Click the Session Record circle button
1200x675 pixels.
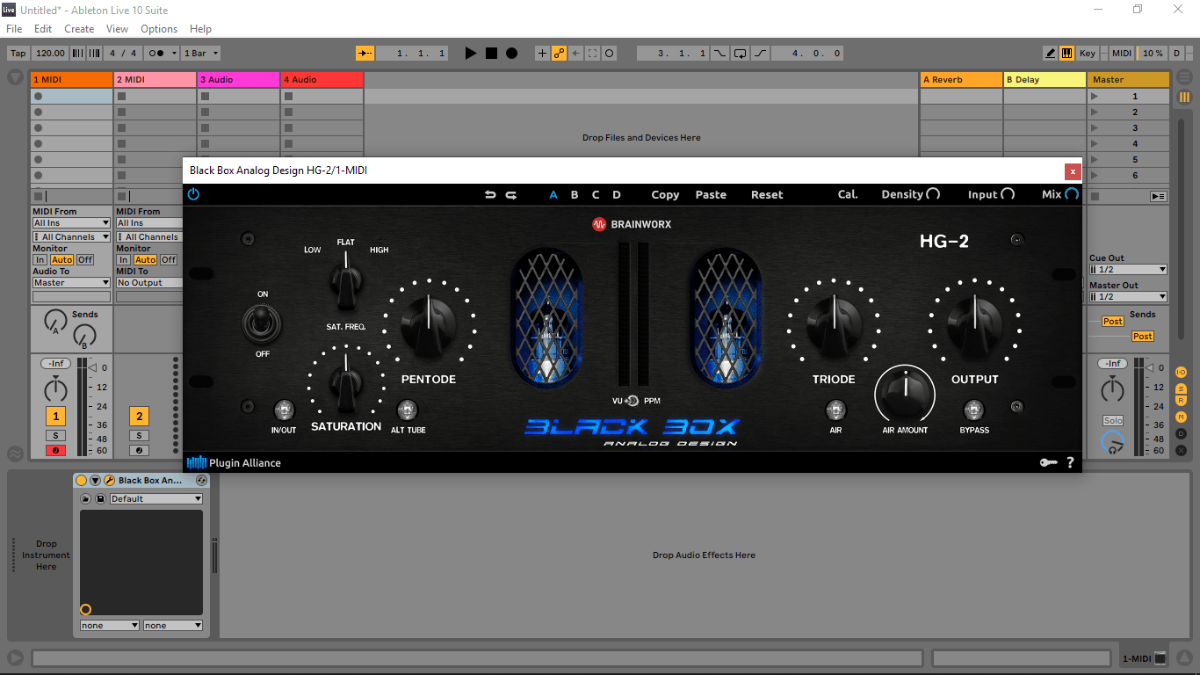tap(609, 54)
